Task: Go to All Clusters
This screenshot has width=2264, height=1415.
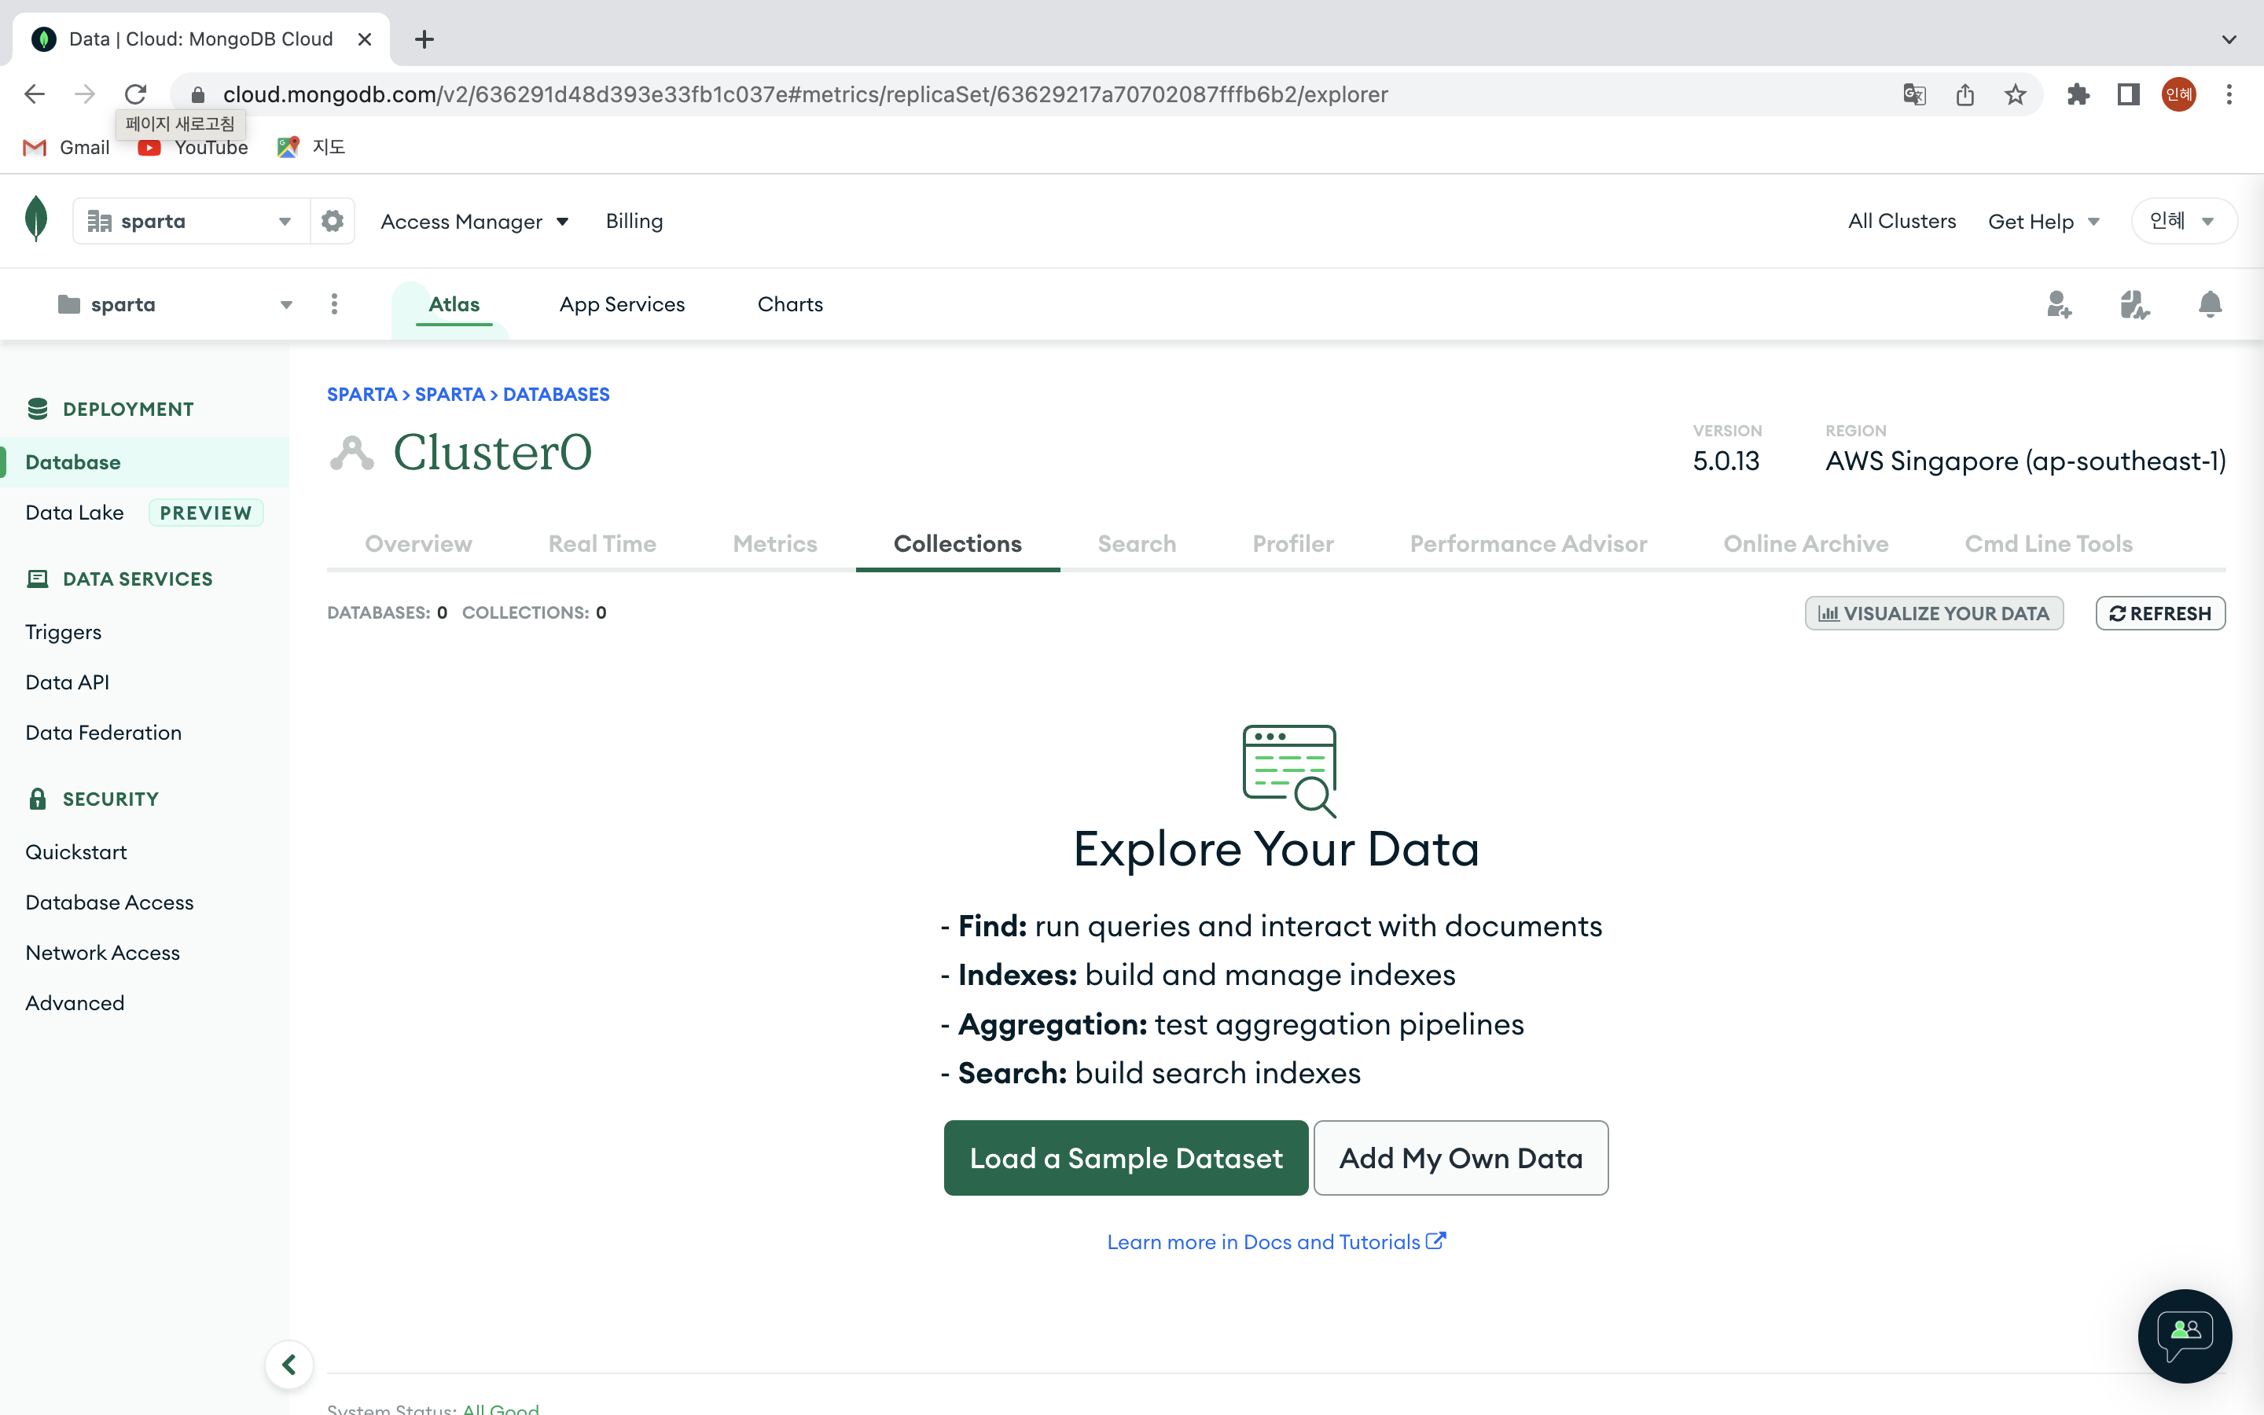Action: click(x=1902, y=221)
